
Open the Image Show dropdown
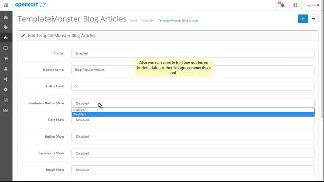(x=193, y=170)
